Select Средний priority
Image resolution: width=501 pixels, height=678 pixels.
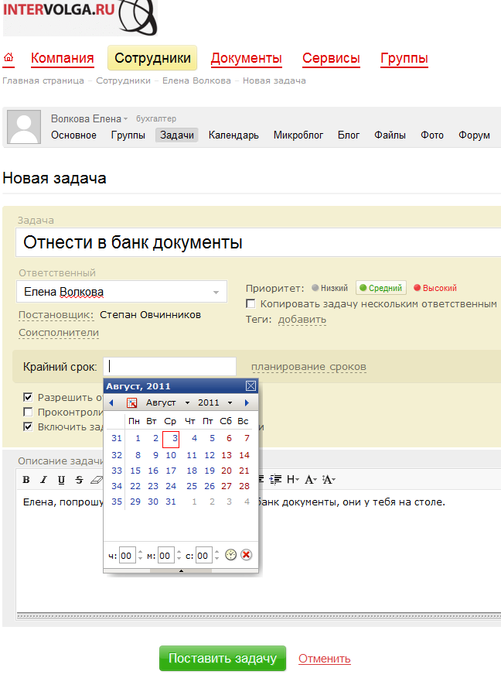point(380,288)
